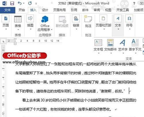Expand the 页面 dropdown arrow
This screenshot has height=117, width=144.
coord(6,29)
